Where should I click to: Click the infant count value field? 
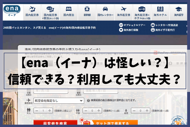coord(140,111)
